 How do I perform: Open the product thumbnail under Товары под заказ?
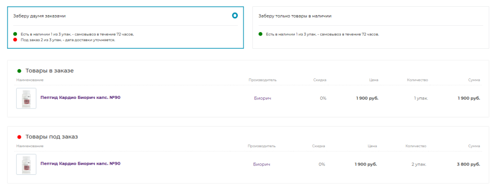pyautogui.click(x=26, y=165)
